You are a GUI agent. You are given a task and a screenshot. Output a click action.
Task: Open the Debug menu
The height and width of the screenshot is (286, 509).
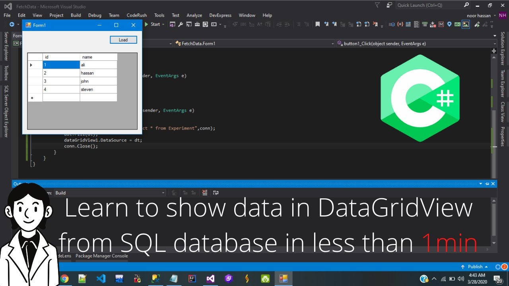(95, 15)
